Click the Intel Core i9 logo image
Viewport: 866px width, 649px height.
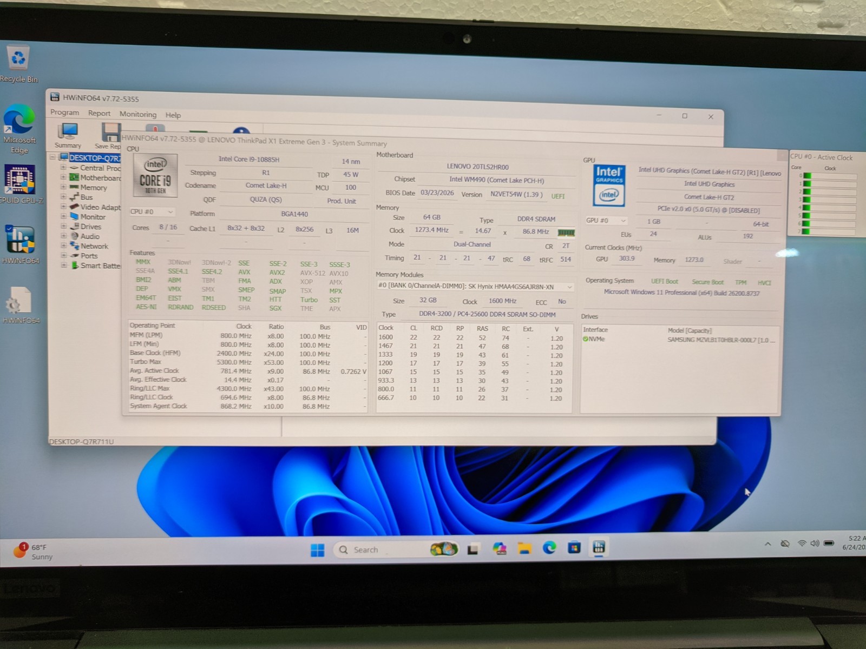(x=155, y=176)
